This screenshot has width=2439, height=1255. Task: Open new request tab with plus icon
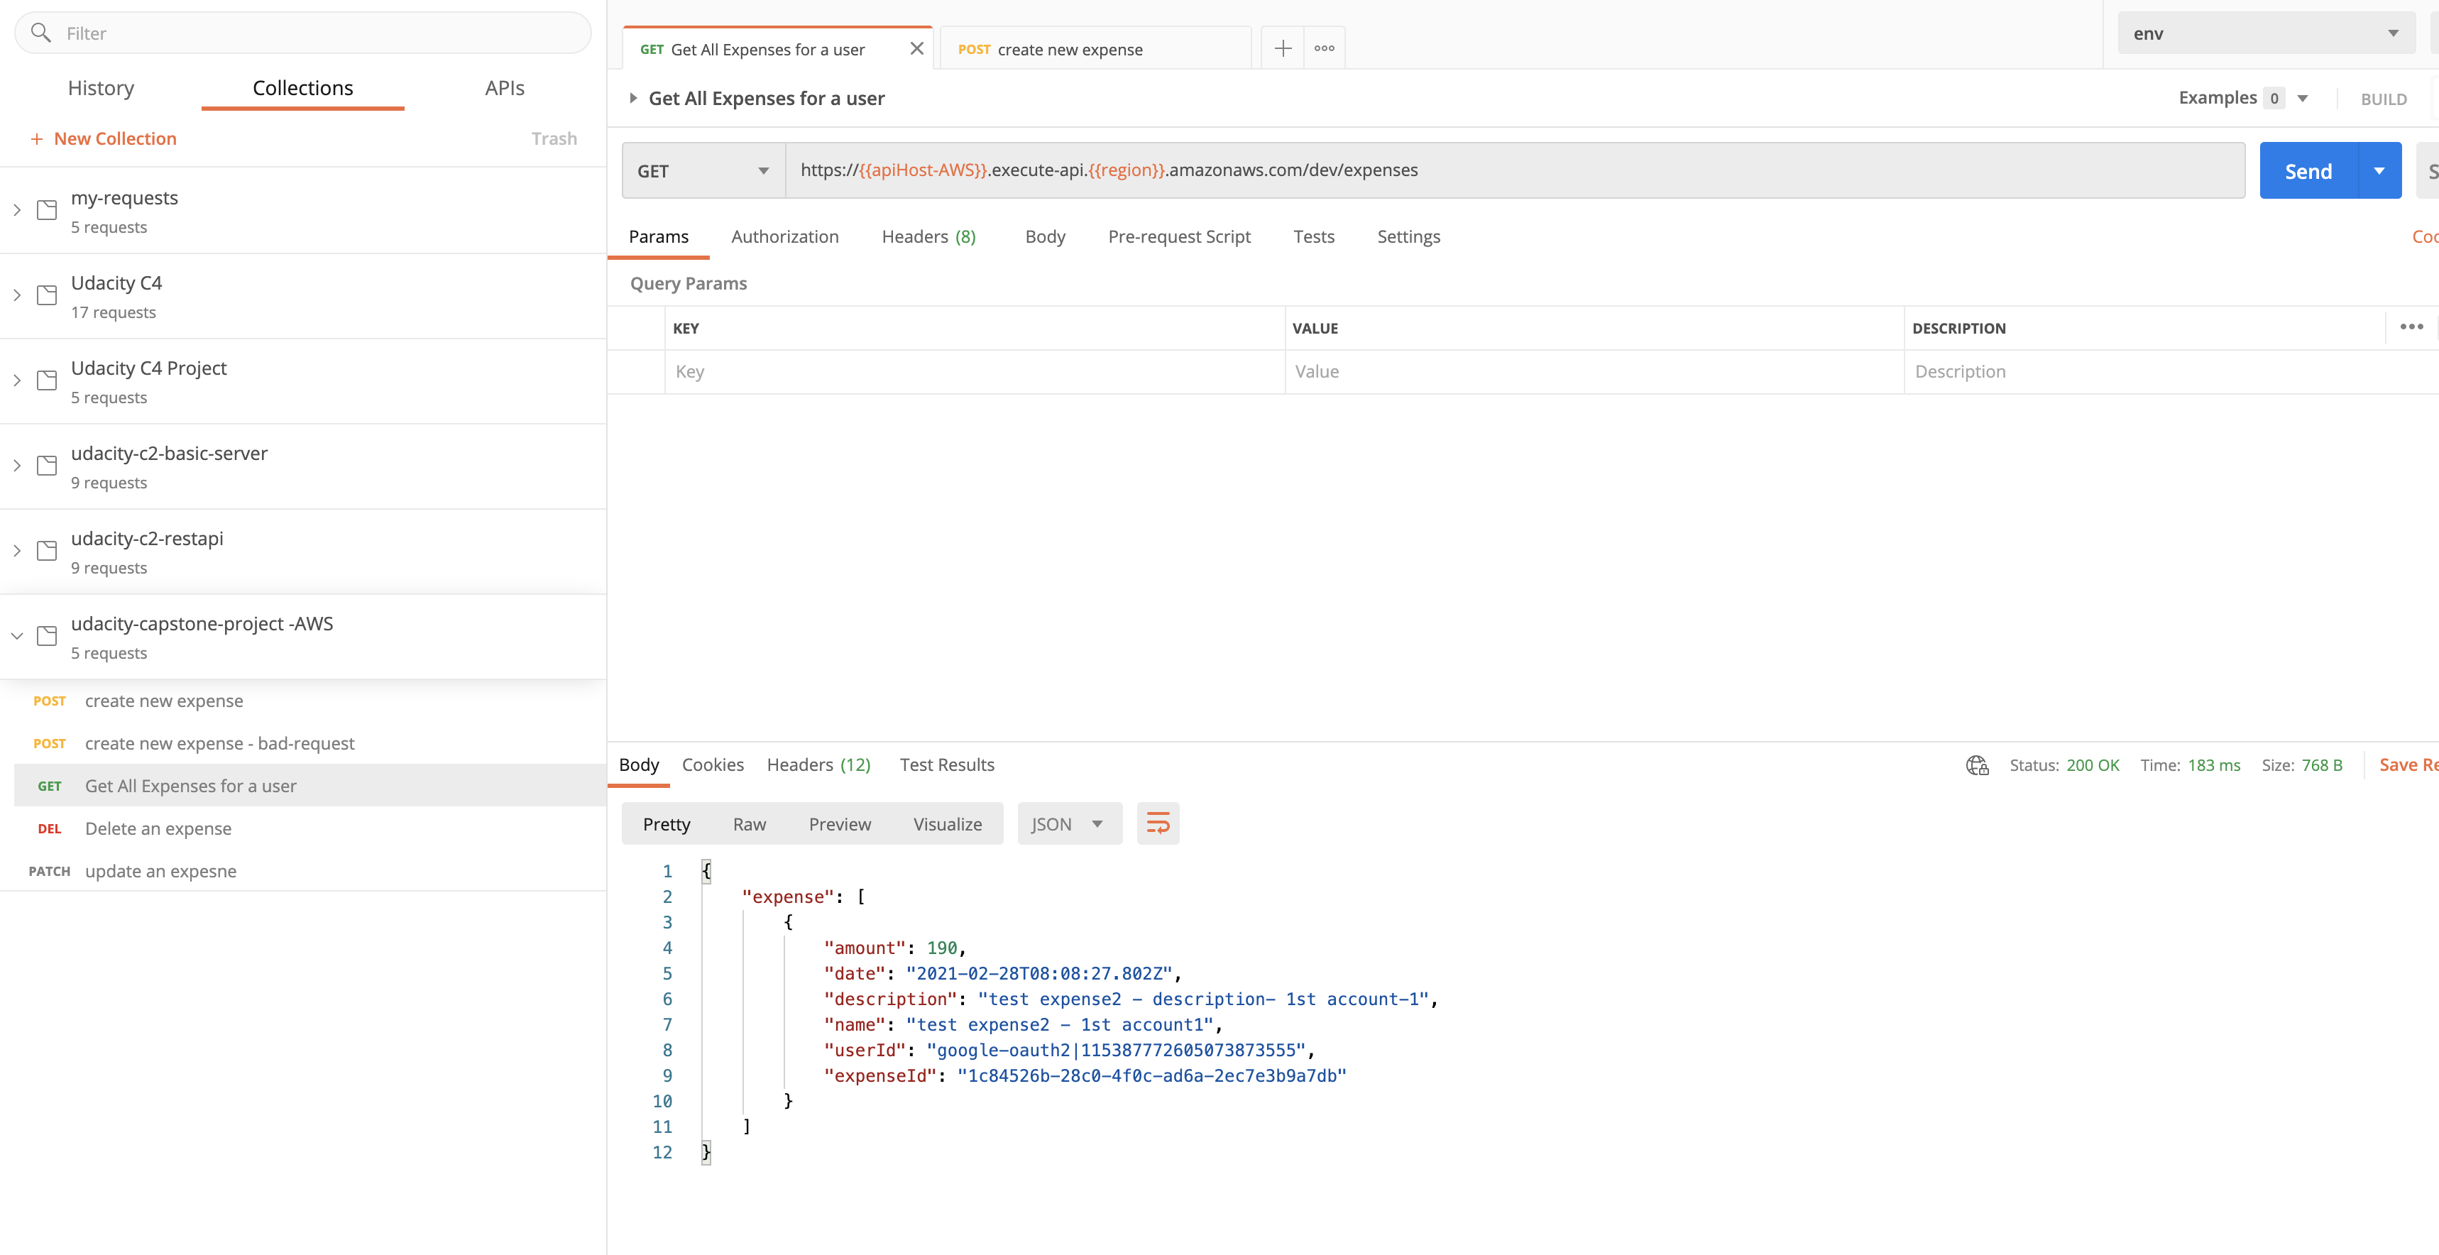[1283, 48]
